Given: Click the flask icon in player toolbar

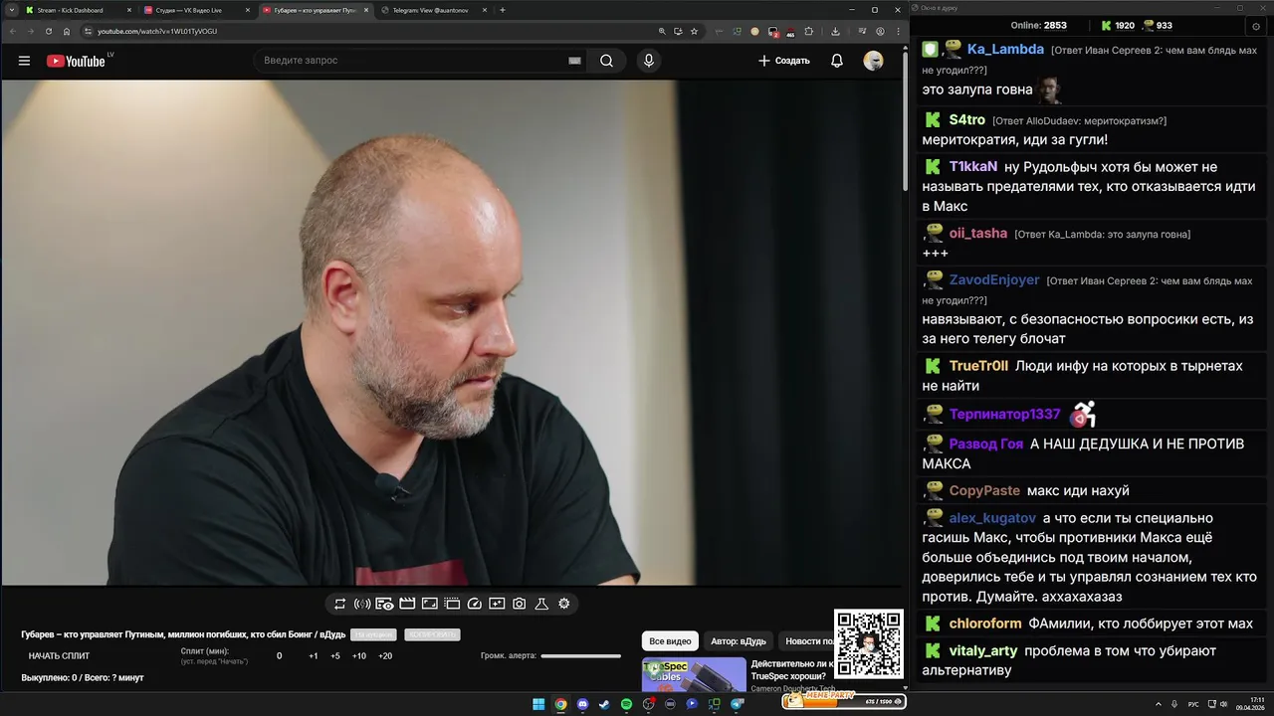Looking at the screenshot, I should [x=541, y=604].
